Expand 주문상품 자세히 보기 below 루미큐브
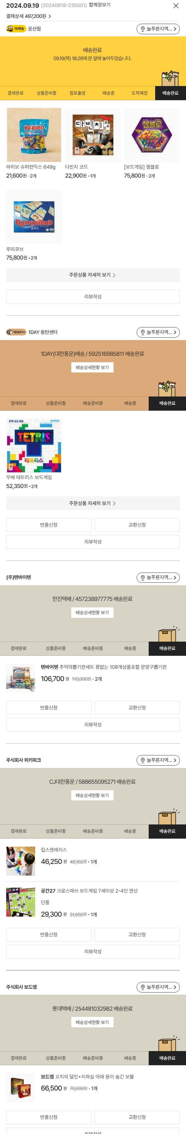The width and height of the screenshot is (186, 1134). (x=93, y=275)
